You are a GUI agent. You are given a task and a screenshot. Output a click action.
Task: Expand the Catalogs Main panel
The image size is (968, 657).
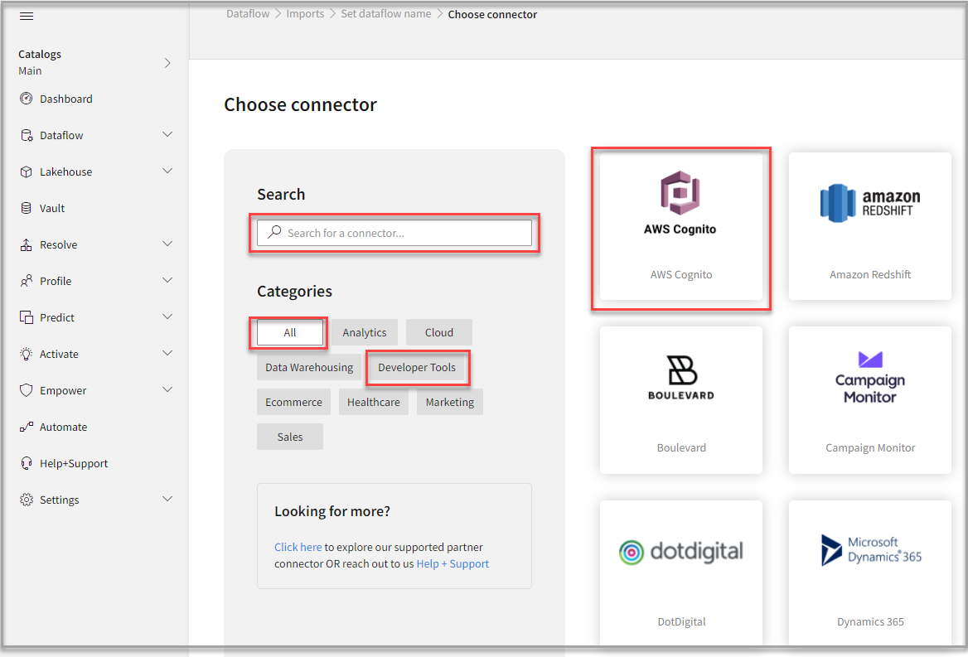pos(167,62)
